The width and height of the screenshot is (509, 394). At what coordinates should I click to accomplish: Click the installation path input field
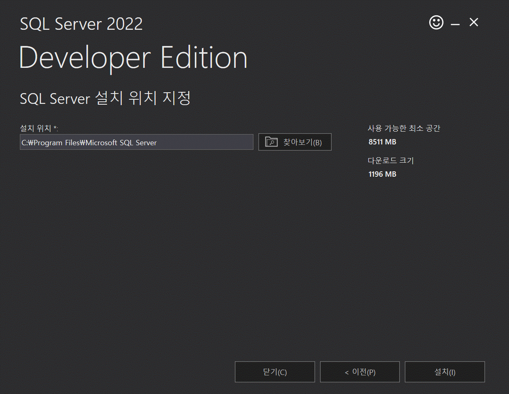136,142
